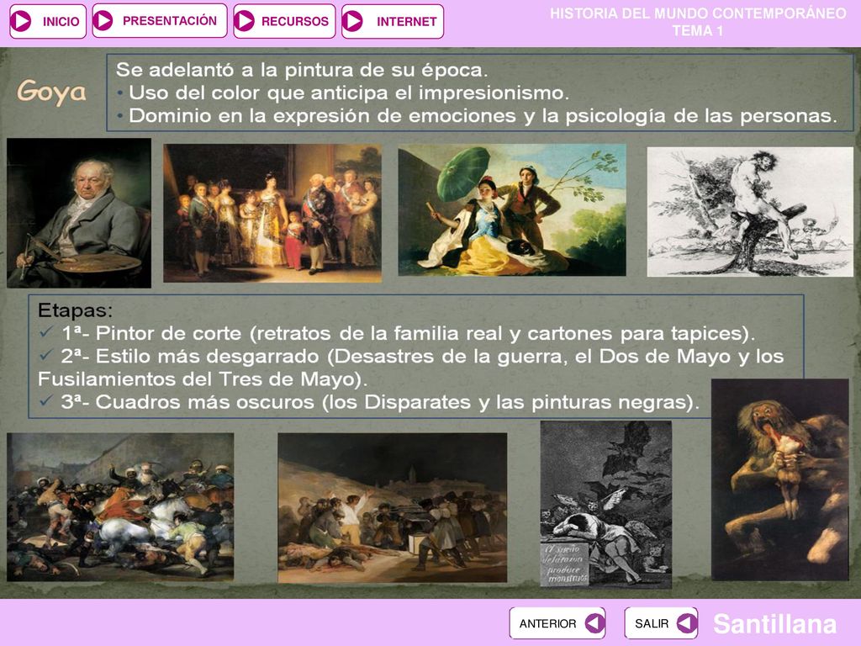
Task: Click the play icon beside RECURSOS
Action: coord(245,21)
